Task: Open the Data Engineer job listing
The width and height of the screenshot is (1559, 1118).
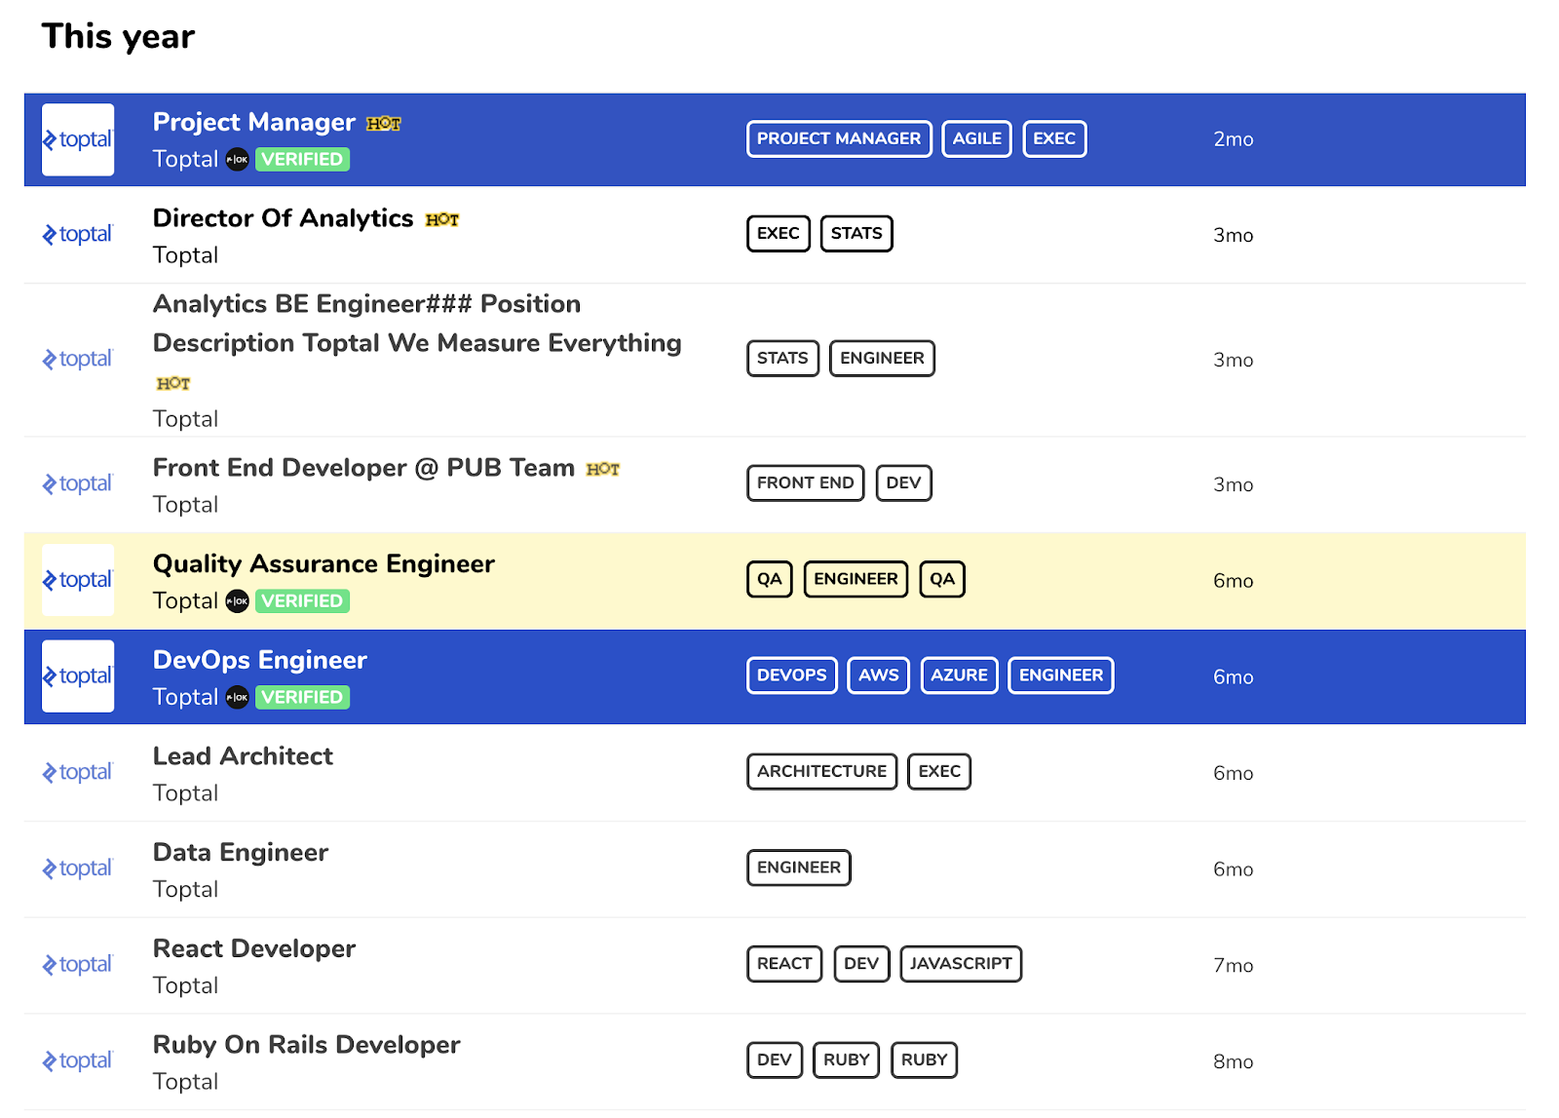Action: coord(241,853)
